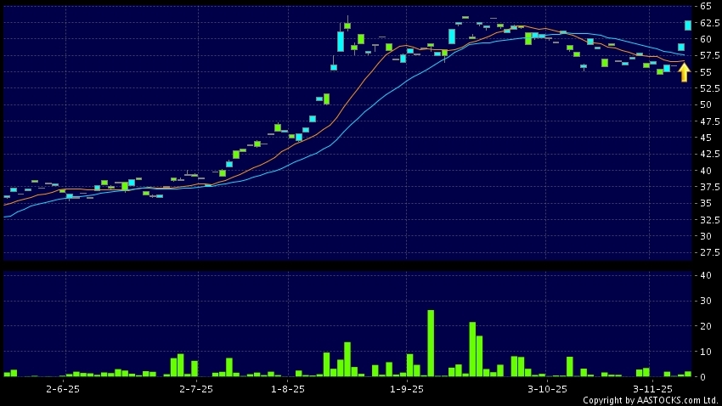
Task: Click the 27.5 price axis label
Action: (x=709, y=252)
